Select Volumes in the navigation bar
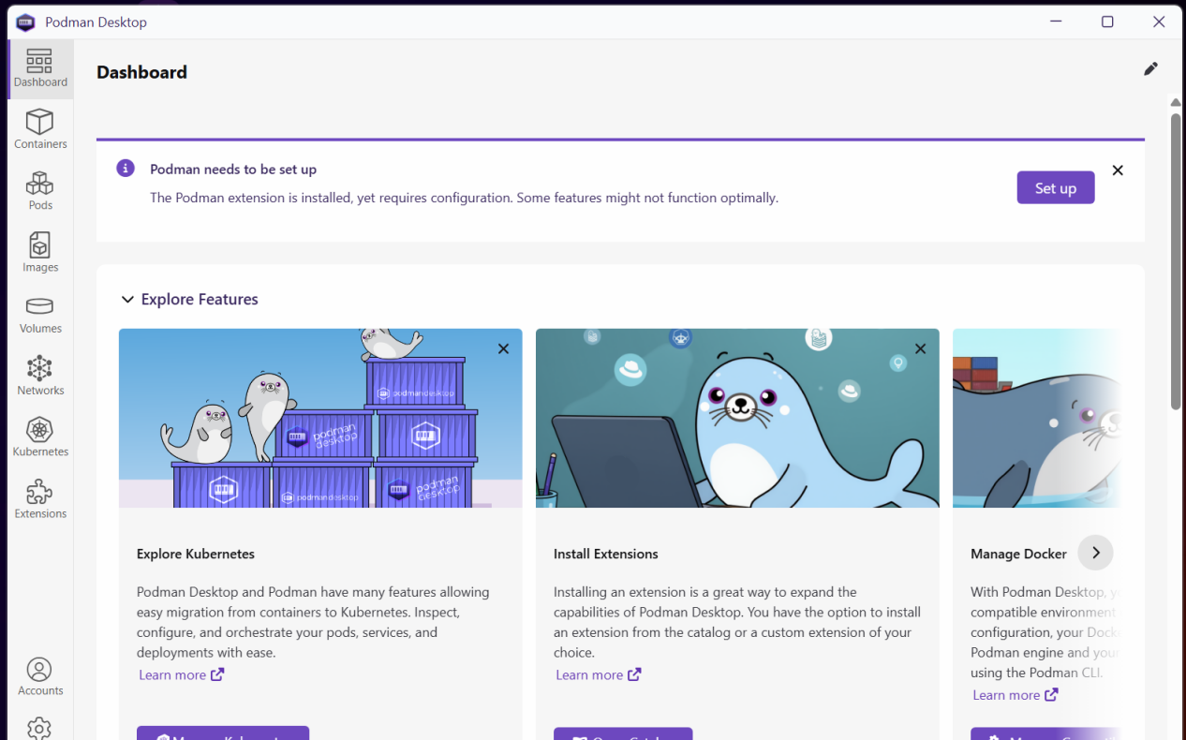The height and width of the screenshot is (740, 1186). [40, 314]
